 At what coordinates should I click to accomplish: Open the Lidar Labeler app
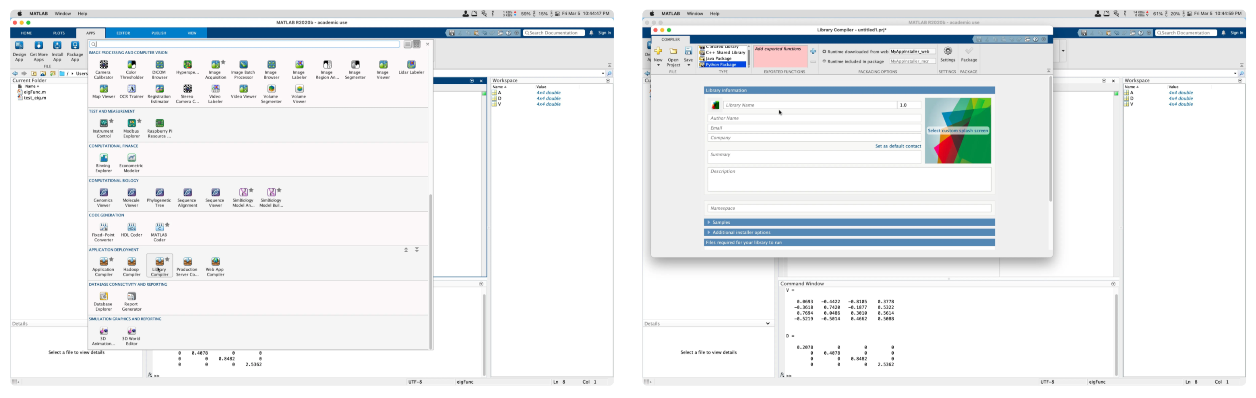coord(411,67)
